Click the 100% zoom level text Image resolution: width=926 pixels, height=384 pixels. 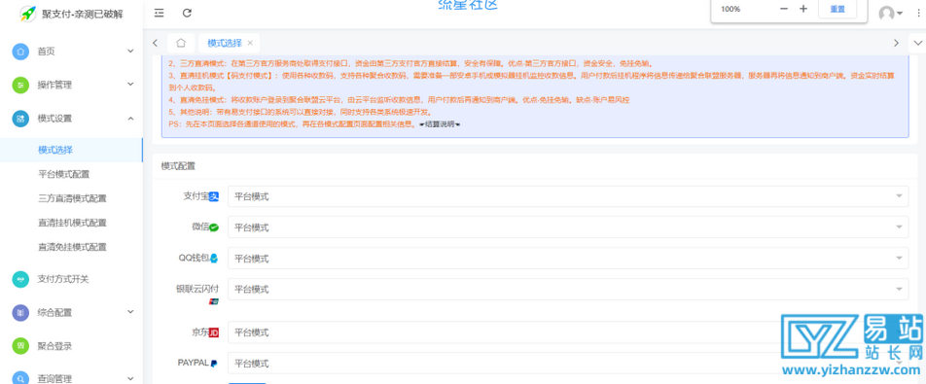pyautogui.click(x=730, y=9)
